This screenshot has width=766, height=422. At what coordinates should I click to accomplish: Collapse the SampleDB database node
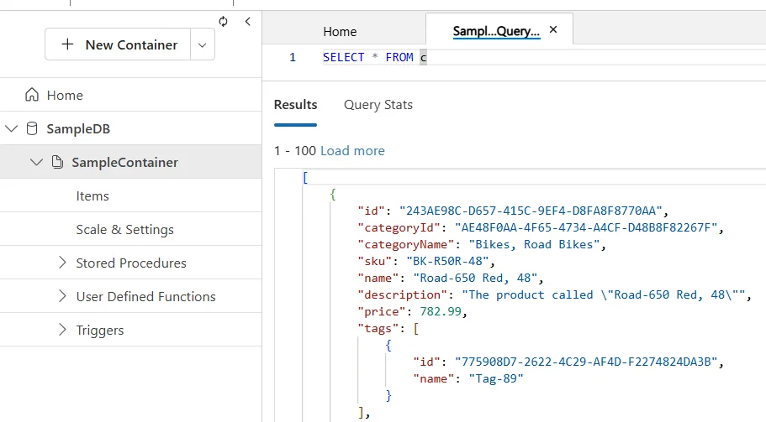click(11, 128)
